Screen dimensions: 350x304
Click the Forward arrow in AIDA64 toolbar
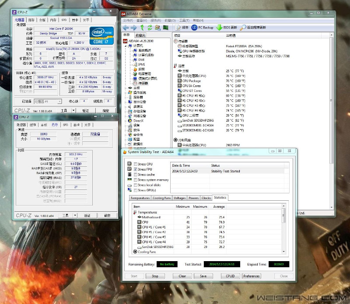(x=134, y=28)
